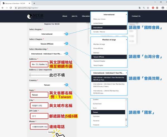
Task: Select Make your choice option
Action: coord(109,19)
